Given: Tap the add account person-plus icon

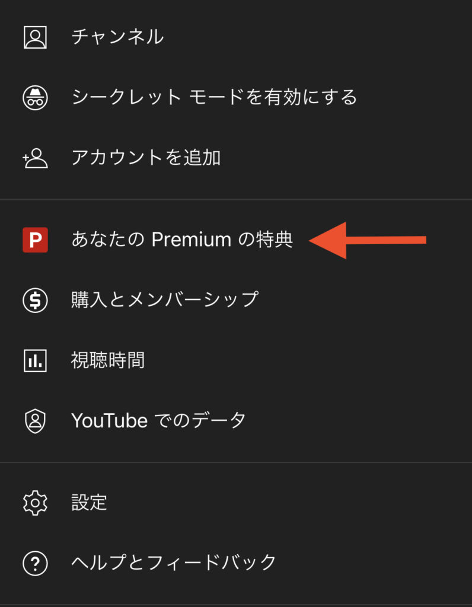Looking at the screenshot, I should click(35, 158).
